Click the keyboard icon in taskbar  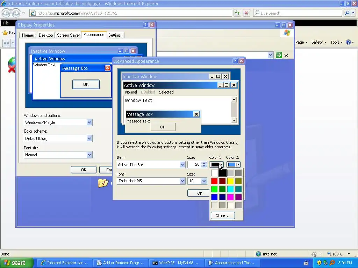306,263
